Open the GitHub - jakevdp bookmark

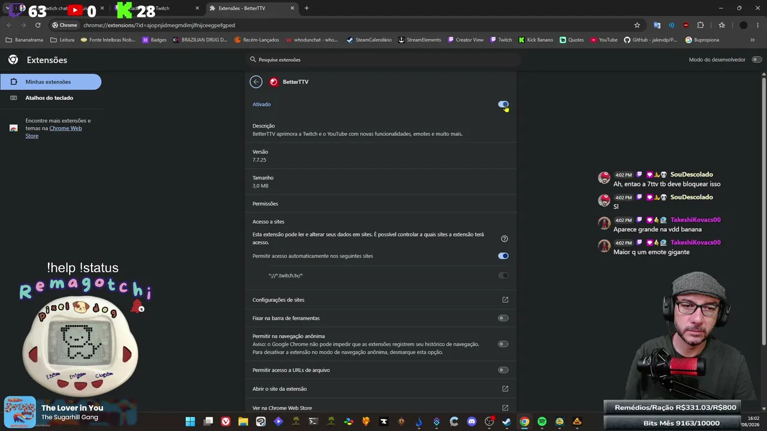pos(651,40)
